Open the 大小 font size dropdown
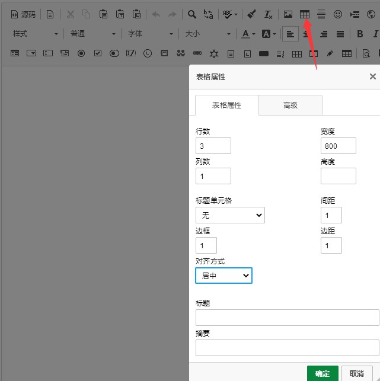Image resolution: width=380 pixels, height=381 pixels. click(207, 34)
